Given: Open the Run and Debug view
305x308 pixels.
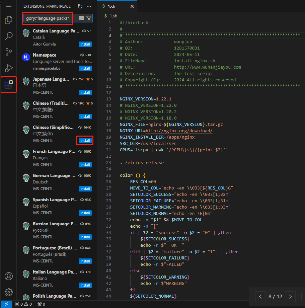Looking at the screenshot, I should pos(9,68).
